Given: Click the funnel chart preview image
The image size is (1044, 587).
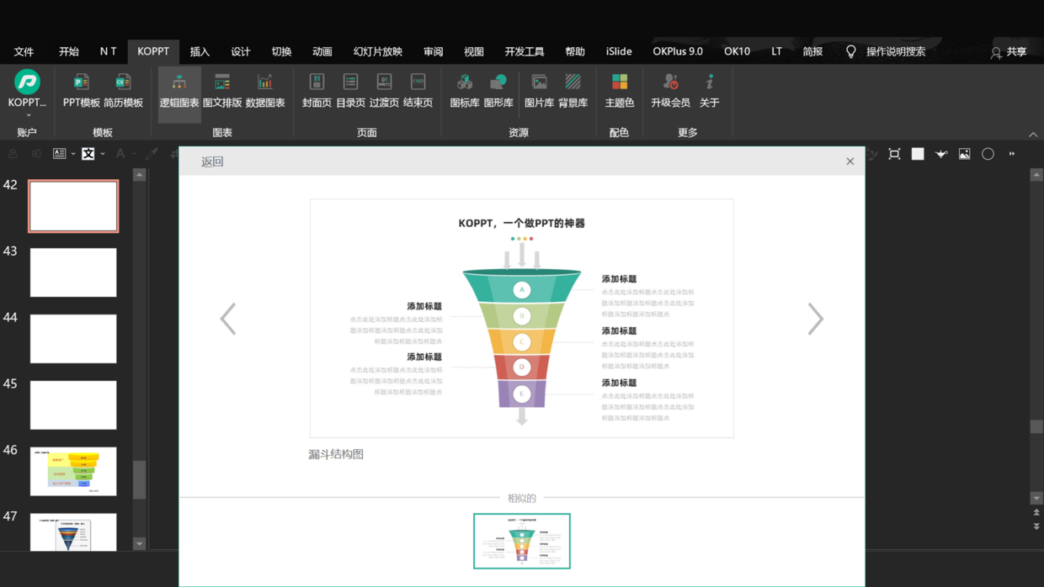Looking at the screenshot, I should (522, 319).
